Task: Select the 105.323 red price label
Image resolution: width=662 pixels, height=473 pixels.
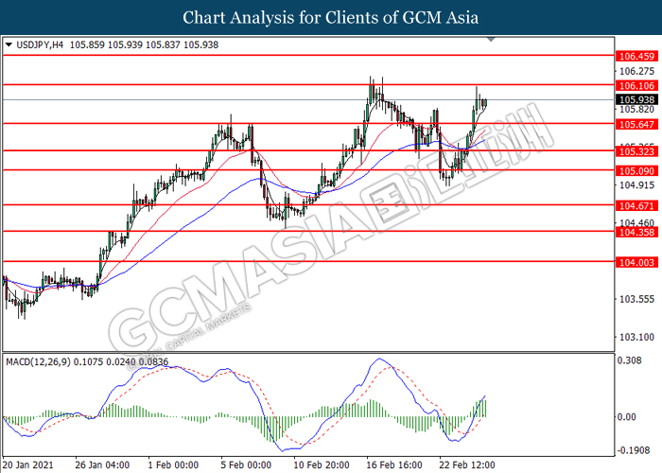Action: tap(636, 151)
